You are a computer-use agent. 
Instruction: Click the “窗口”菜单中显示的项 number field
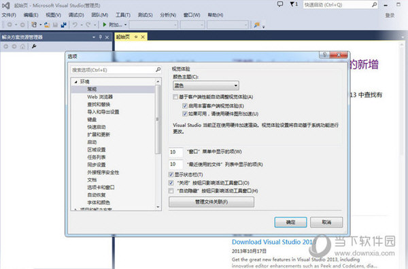tap(176, 151)
